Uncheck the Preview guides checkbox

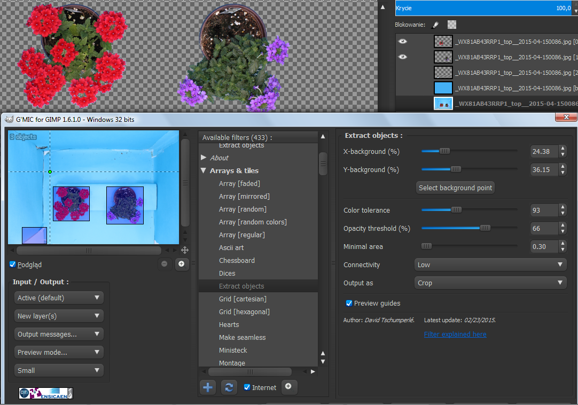click(x=349, y=303)
